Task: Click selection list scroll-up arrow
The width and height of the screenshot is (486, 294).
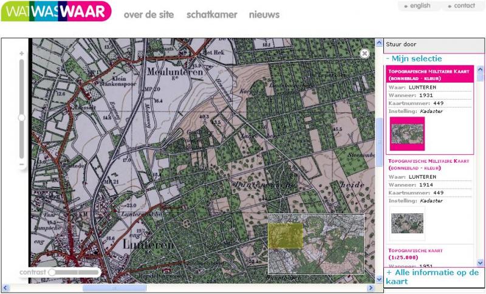Action: coord(480,69)
